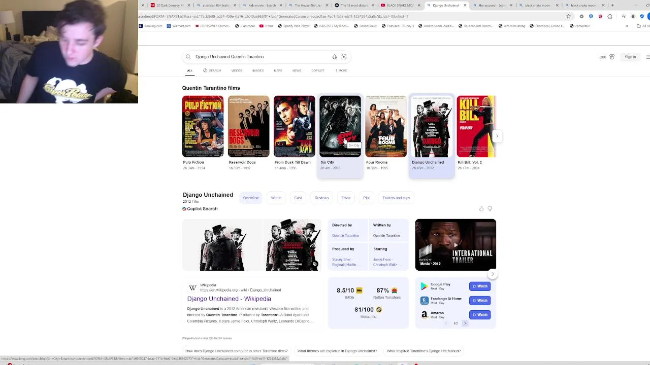Switch to the NEWS search tab
650x365 pixels.
click(x=297, y=70)
